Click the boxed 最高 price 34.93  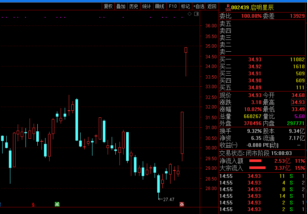(298, 102)
